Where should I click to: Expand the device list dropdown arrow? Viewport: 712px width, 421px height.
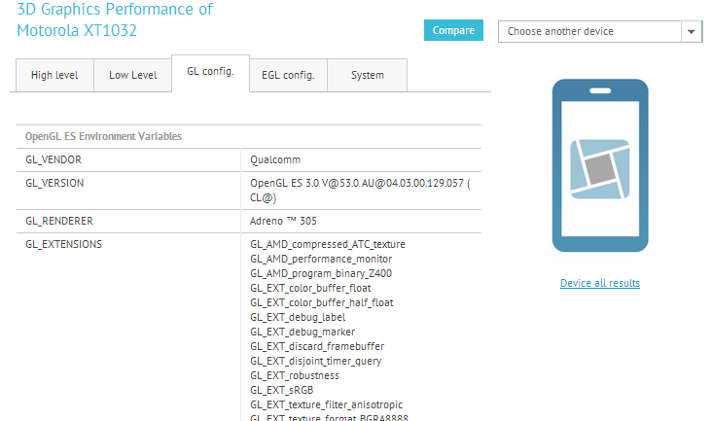692,32
